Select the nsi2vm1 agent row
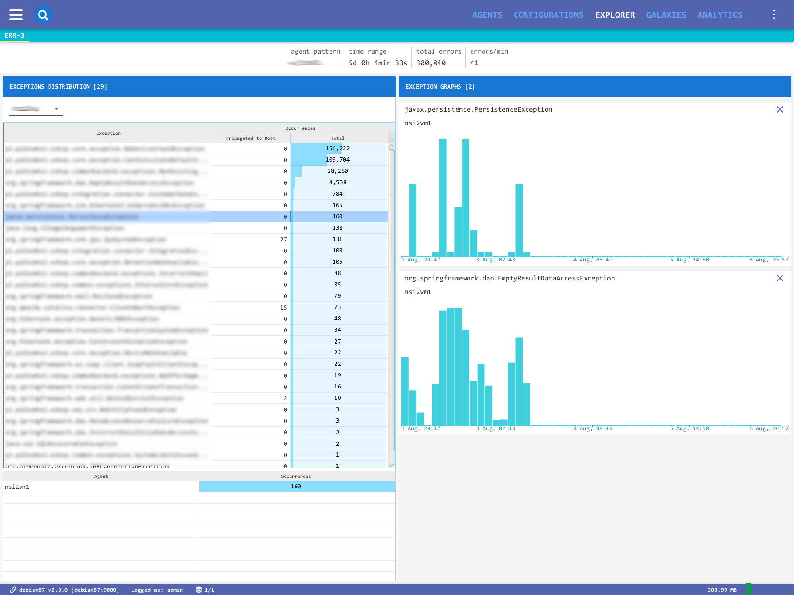The image size is (794, 595). [x=199, y=487]
